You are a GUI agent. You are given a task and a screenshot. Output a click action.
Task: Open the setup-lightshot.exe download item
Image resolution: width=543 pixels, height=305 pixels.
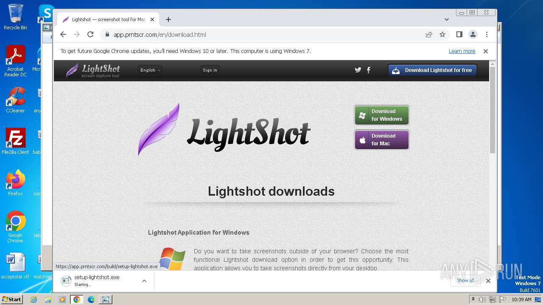pyautogui.click(x=97, y=280)
